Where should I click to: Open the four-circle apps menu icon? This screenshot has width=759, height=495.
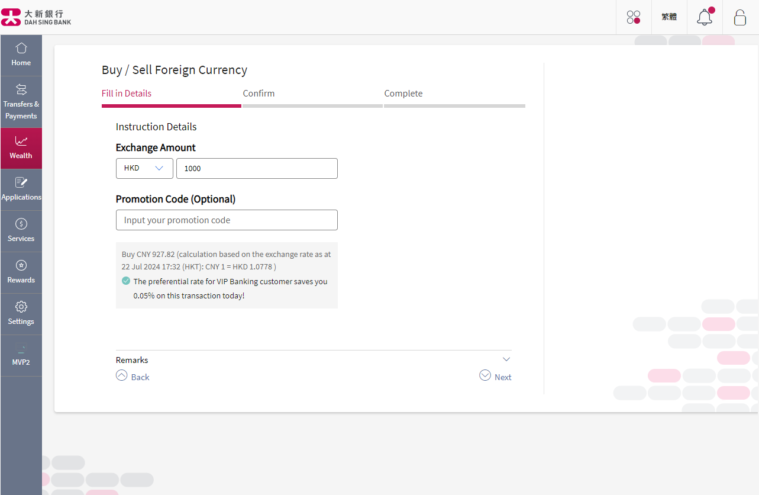point(634,17)
